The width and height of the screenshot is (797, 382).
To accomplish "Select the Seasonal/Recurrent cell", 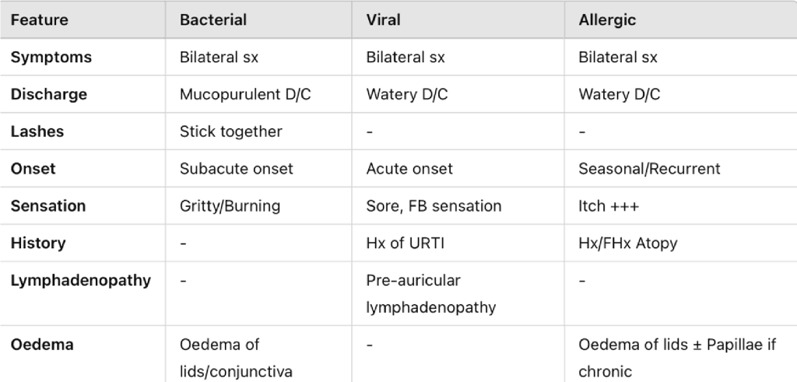I will point(649,169).
